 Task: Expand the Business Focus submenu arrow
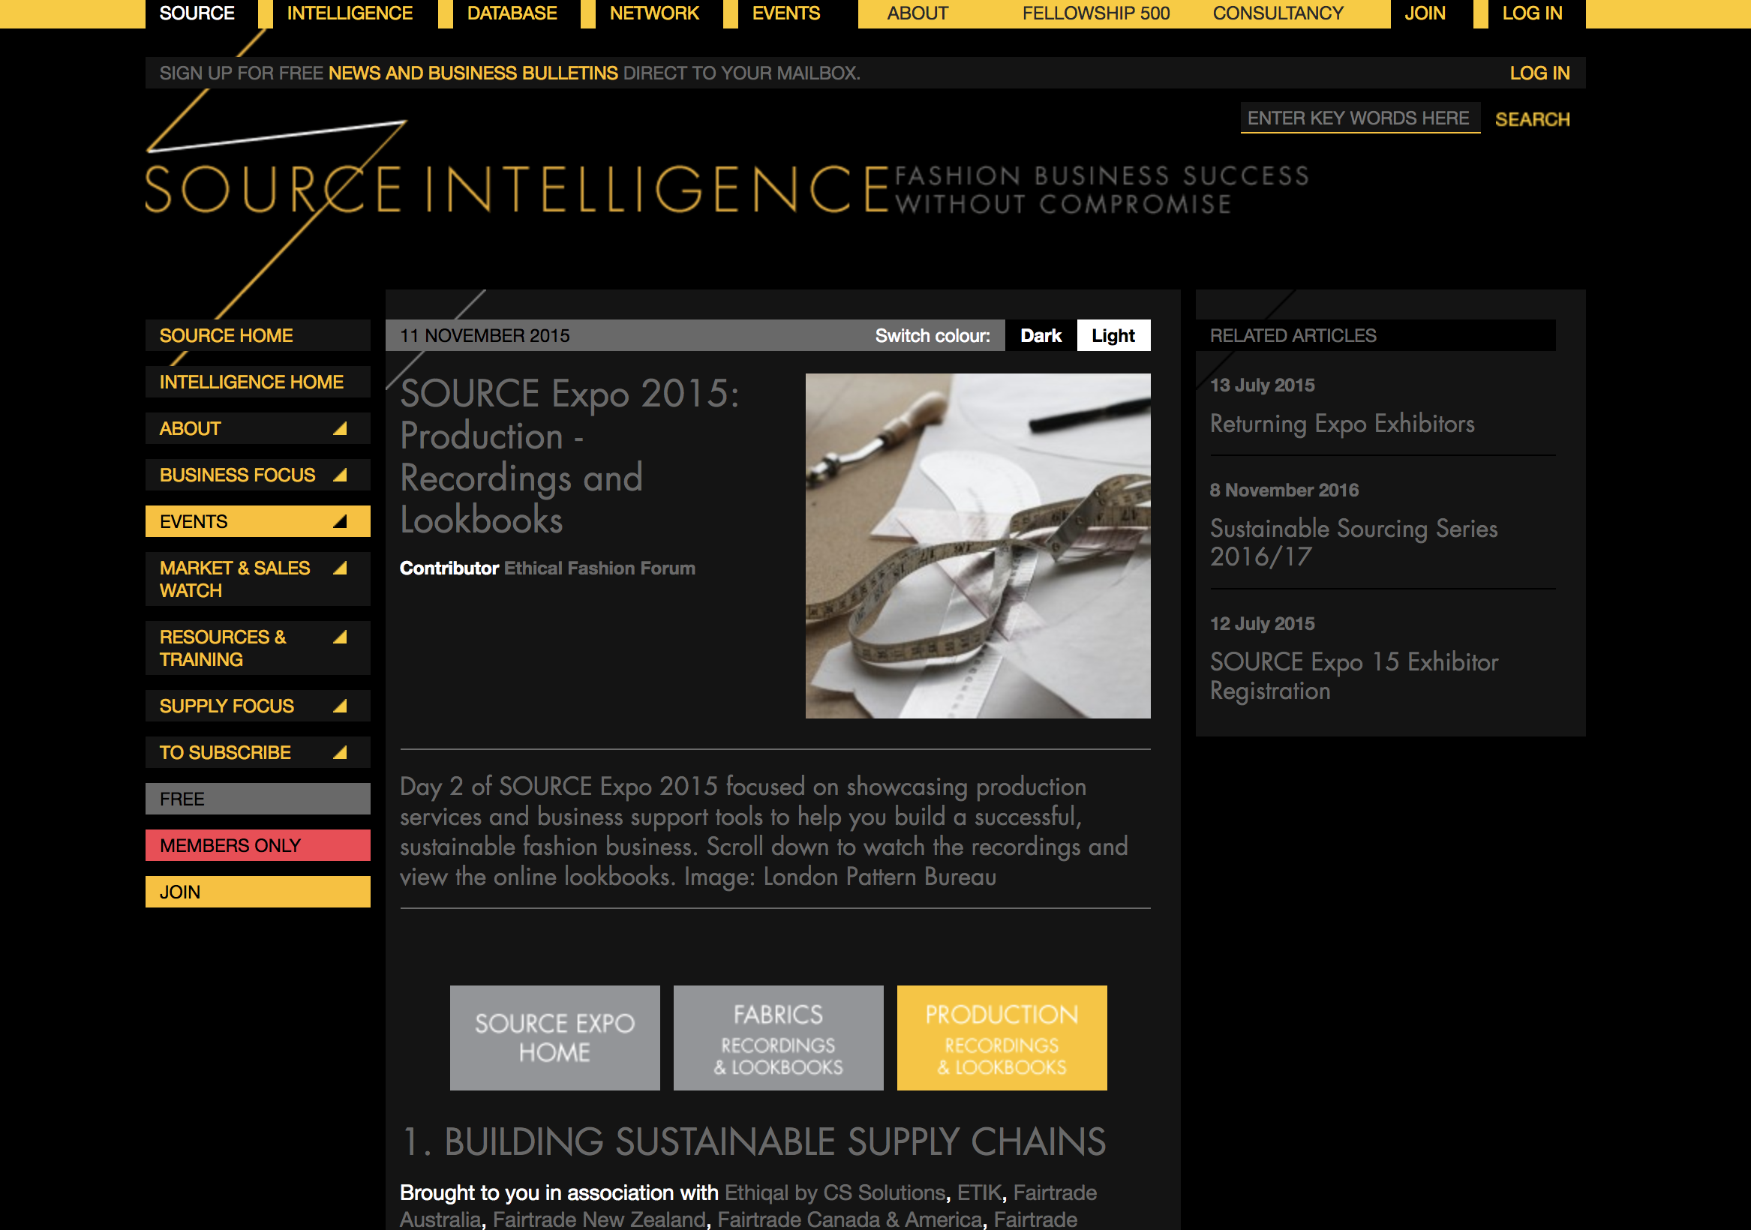point(340,475)
